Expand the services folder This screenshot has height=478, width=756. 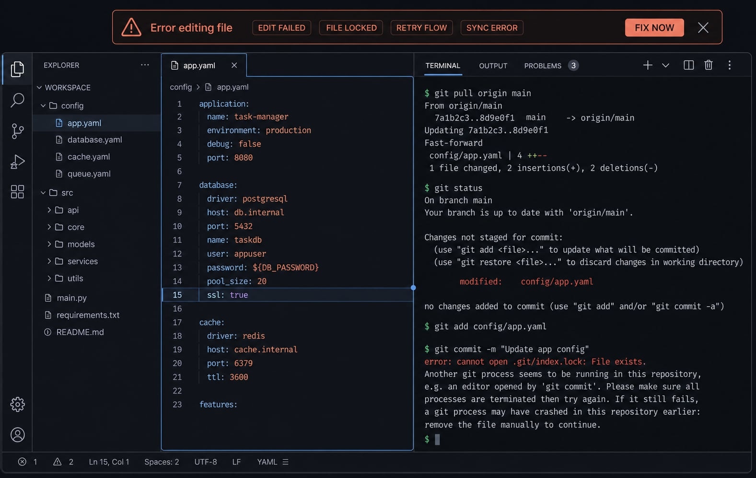click(x=49, y=261)
